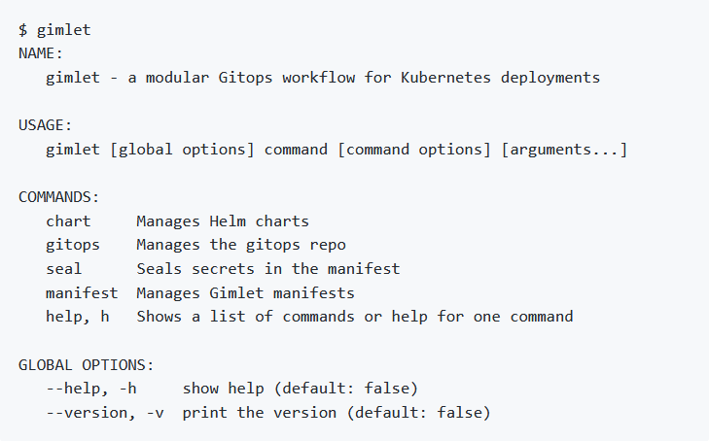709x441 pixels.
Task: Click the USAGE: section heading
Action: [x=45, y=125]
